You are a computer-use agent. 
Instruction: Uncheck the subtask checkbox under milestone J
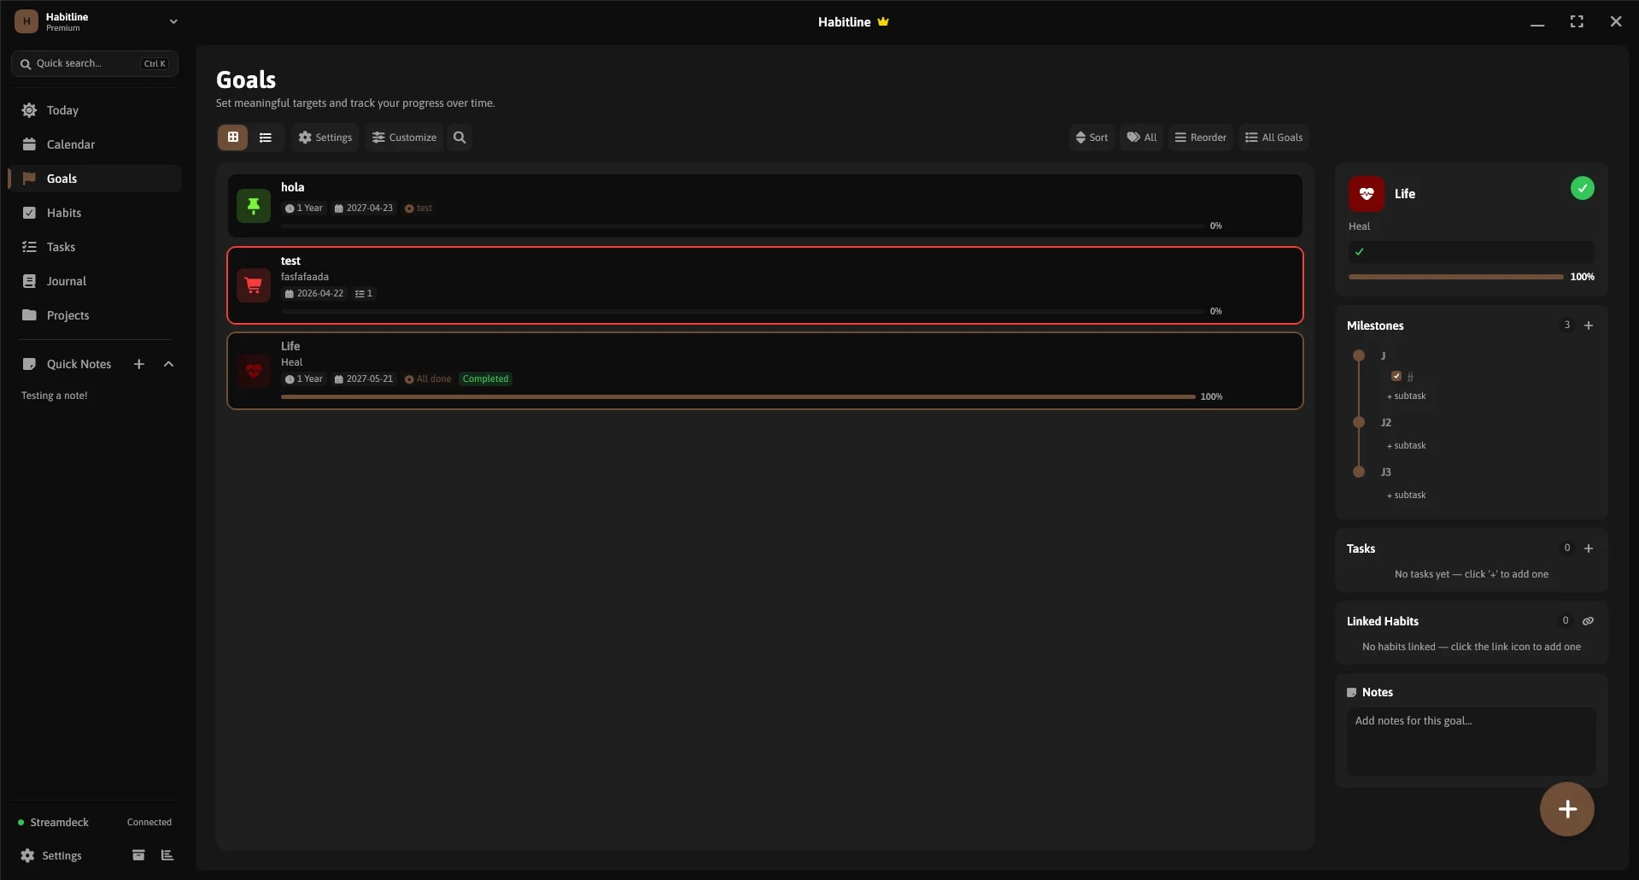tap(1396, 376)
